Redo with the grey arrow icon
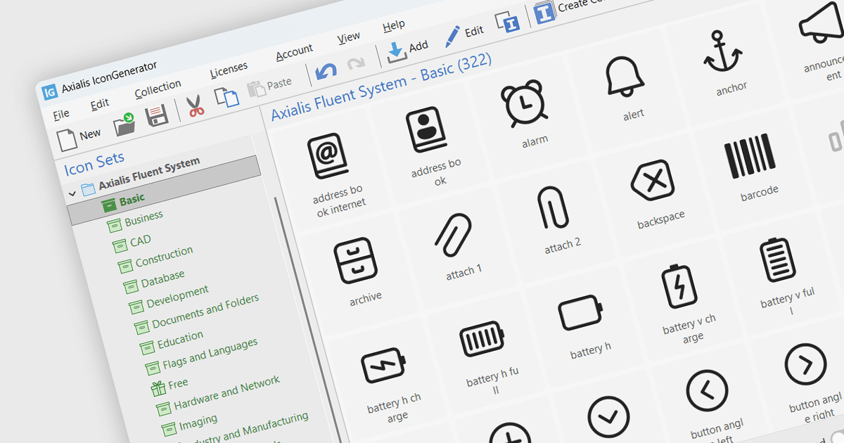The image size is (844, 443). coord(356,64)
